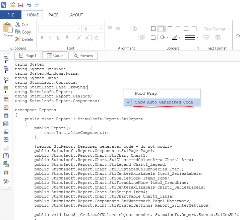The height and width of the screenshot is (220, 240).
Task: Toggle Italic formatting
Action: pos(50,38)
